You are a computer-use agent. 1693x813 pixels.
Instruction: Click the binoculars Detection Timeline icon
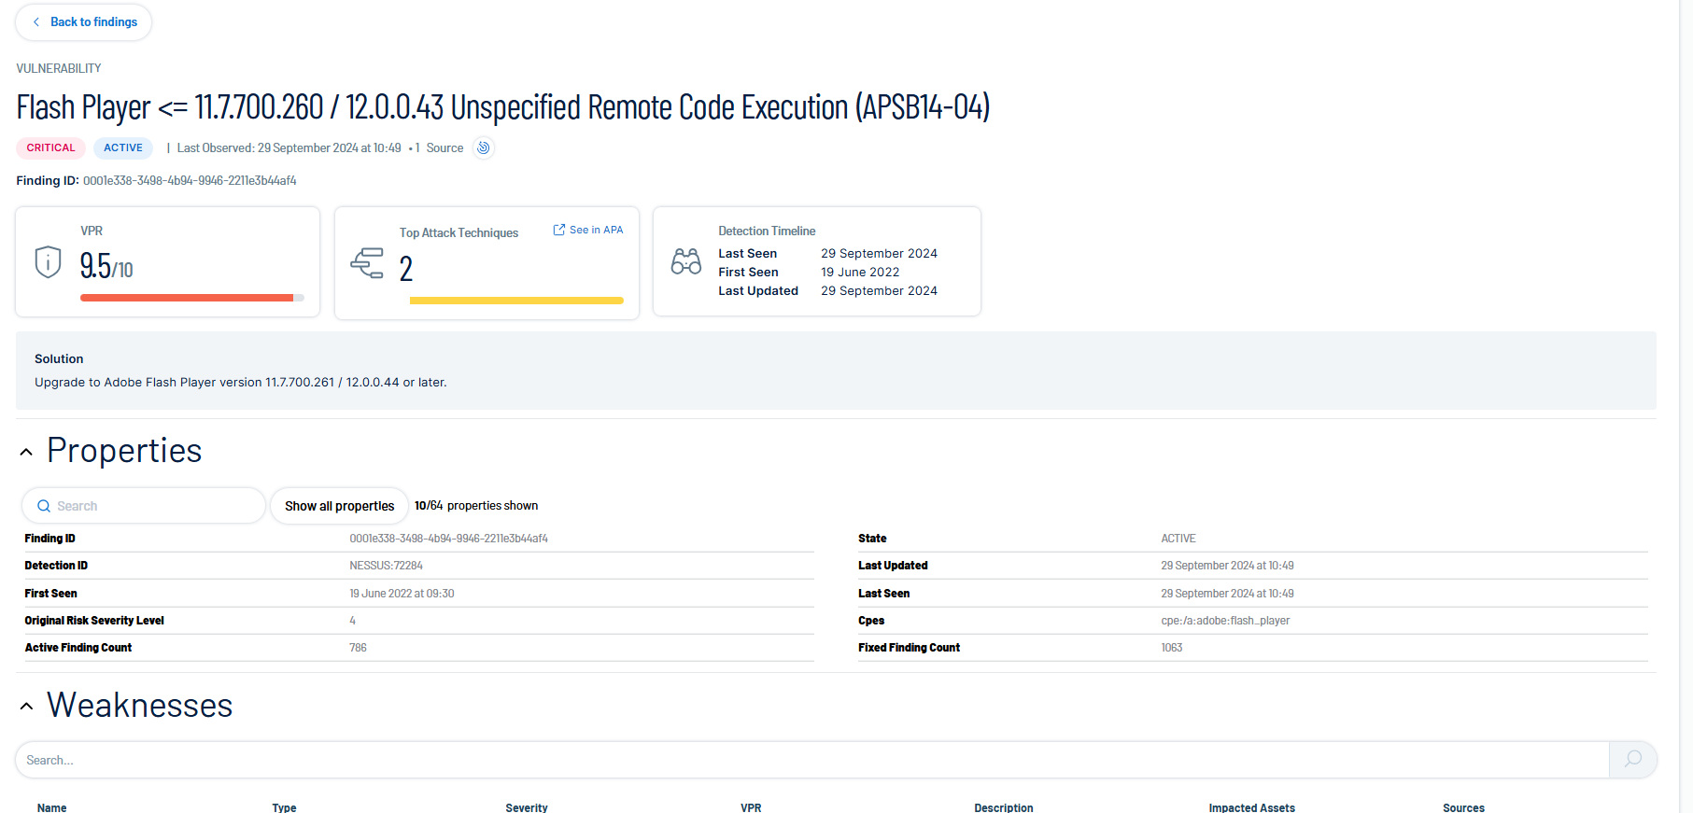[685, 261]
